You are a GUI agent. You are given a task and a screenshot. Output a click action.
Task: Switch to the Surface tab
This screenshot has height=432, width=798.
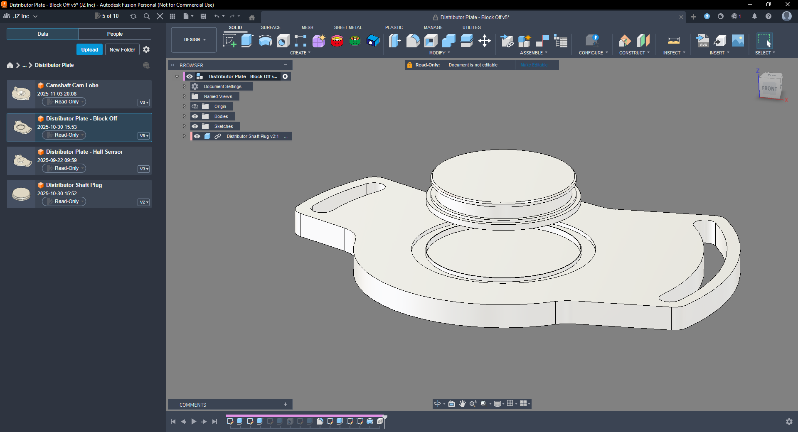pyautogui.click(x=271, y=27)
